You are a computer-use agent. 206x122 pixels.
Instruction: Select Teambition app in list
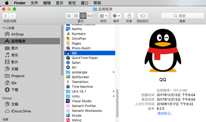pyautogui.click(x=90, y=82)
